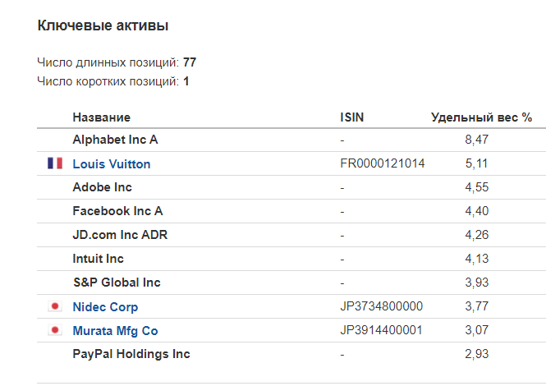Click the ISIN column header

point(351,117)
